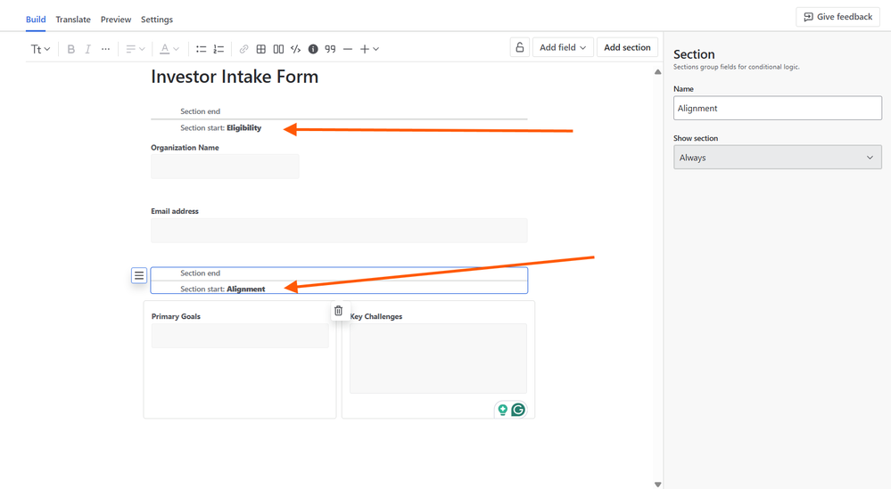
Task: Open the section drag handle menu
Action: 139,275
